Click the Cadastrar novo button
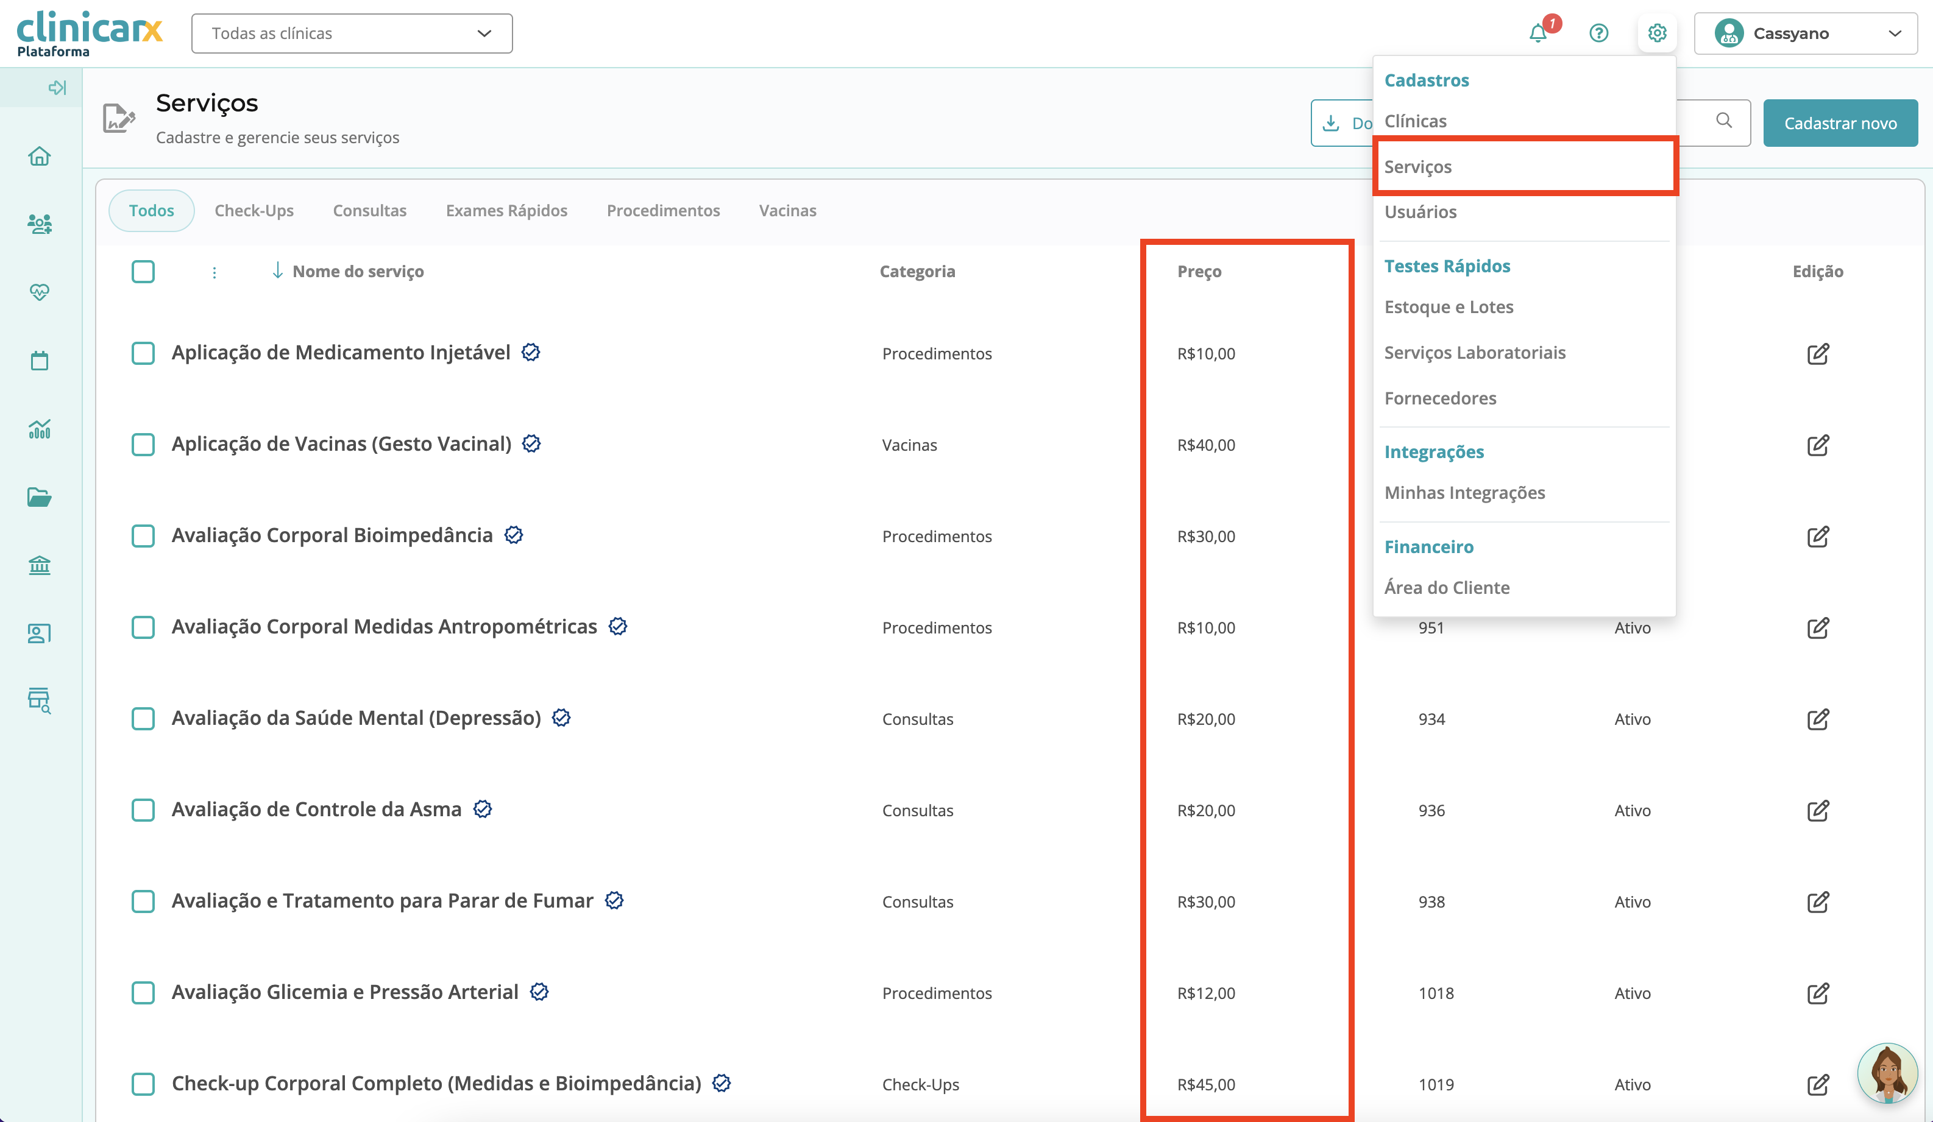This screenshot has width=1933, height=1122. click(1839, 124)
